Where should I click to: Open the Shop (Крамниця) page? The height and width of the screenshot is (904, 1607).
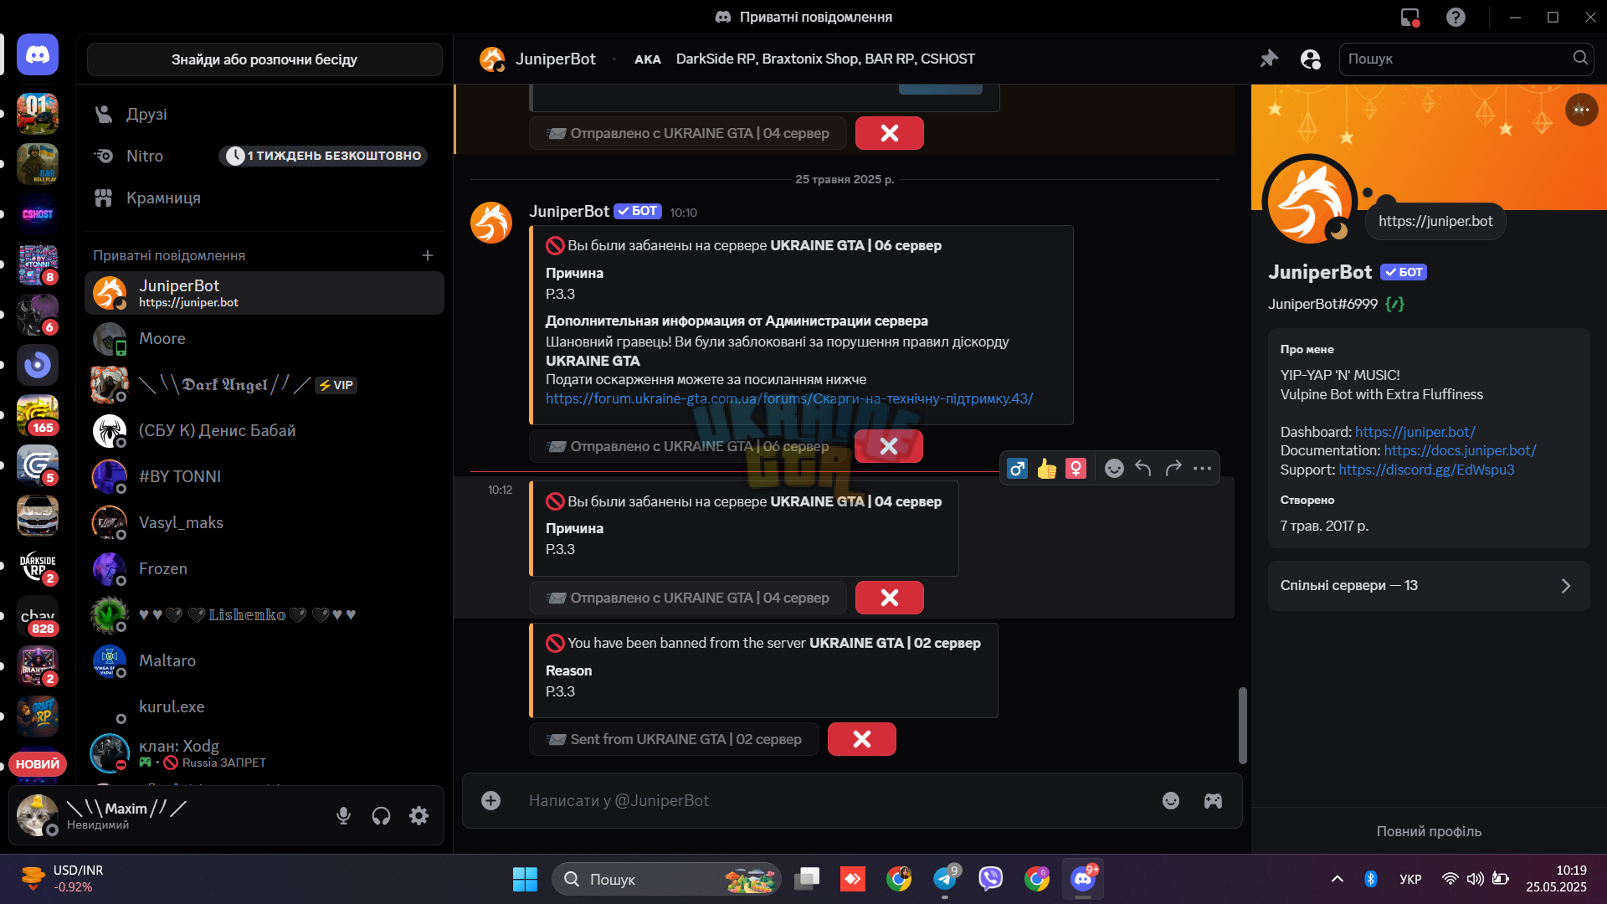click(264, 198)
